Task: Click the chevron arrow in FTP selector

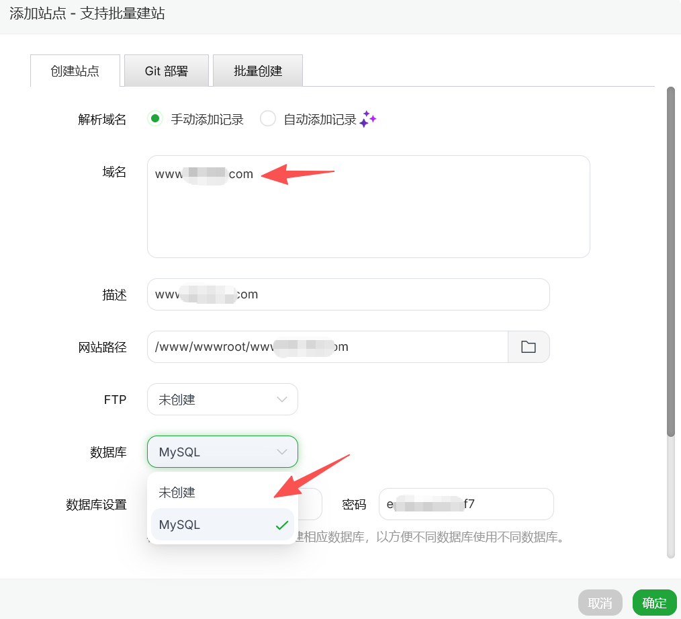Action: click(282, 399)
